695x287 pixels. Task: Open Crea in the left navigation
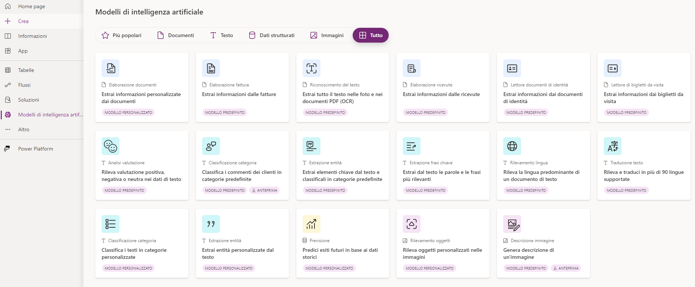(x=23, y=21)
